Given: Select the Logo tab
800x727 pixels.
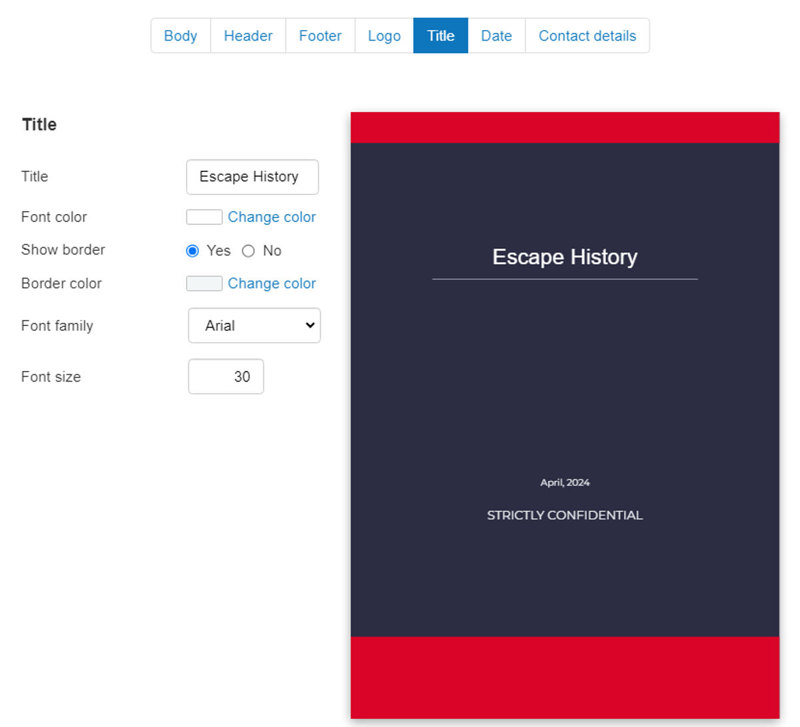Looking at the screenshot, I should coord(384,36).
